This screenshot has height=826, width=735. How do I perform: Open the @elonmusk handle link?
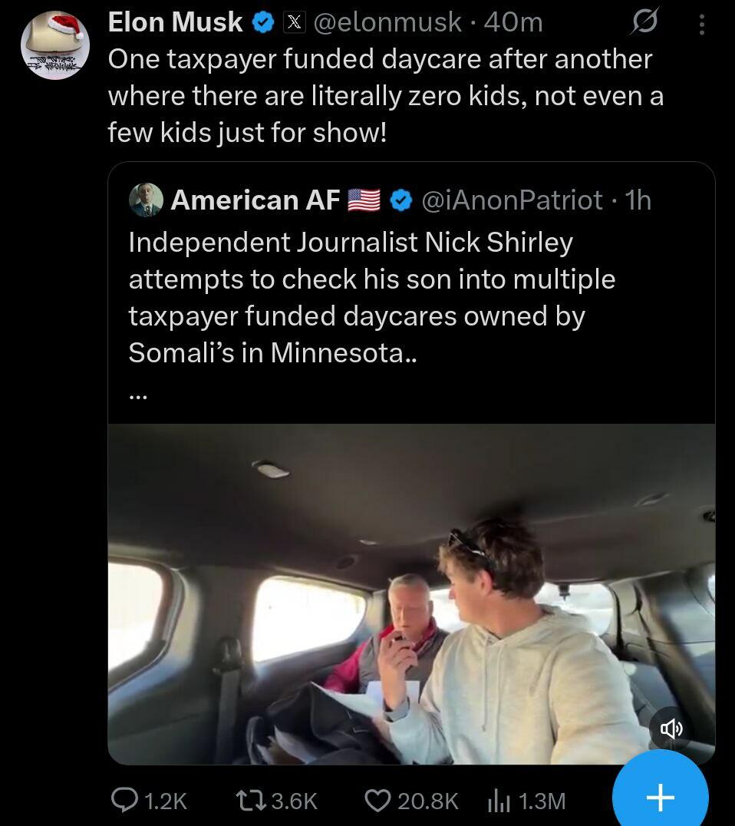pos(387,23)
